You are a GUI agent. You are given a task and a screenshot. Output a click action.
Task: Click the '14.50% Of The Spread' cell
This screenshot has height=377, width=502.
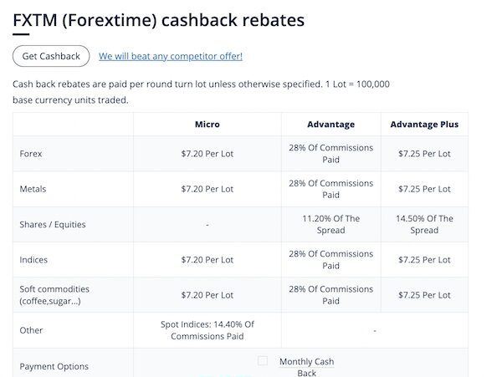coord(424,225)
